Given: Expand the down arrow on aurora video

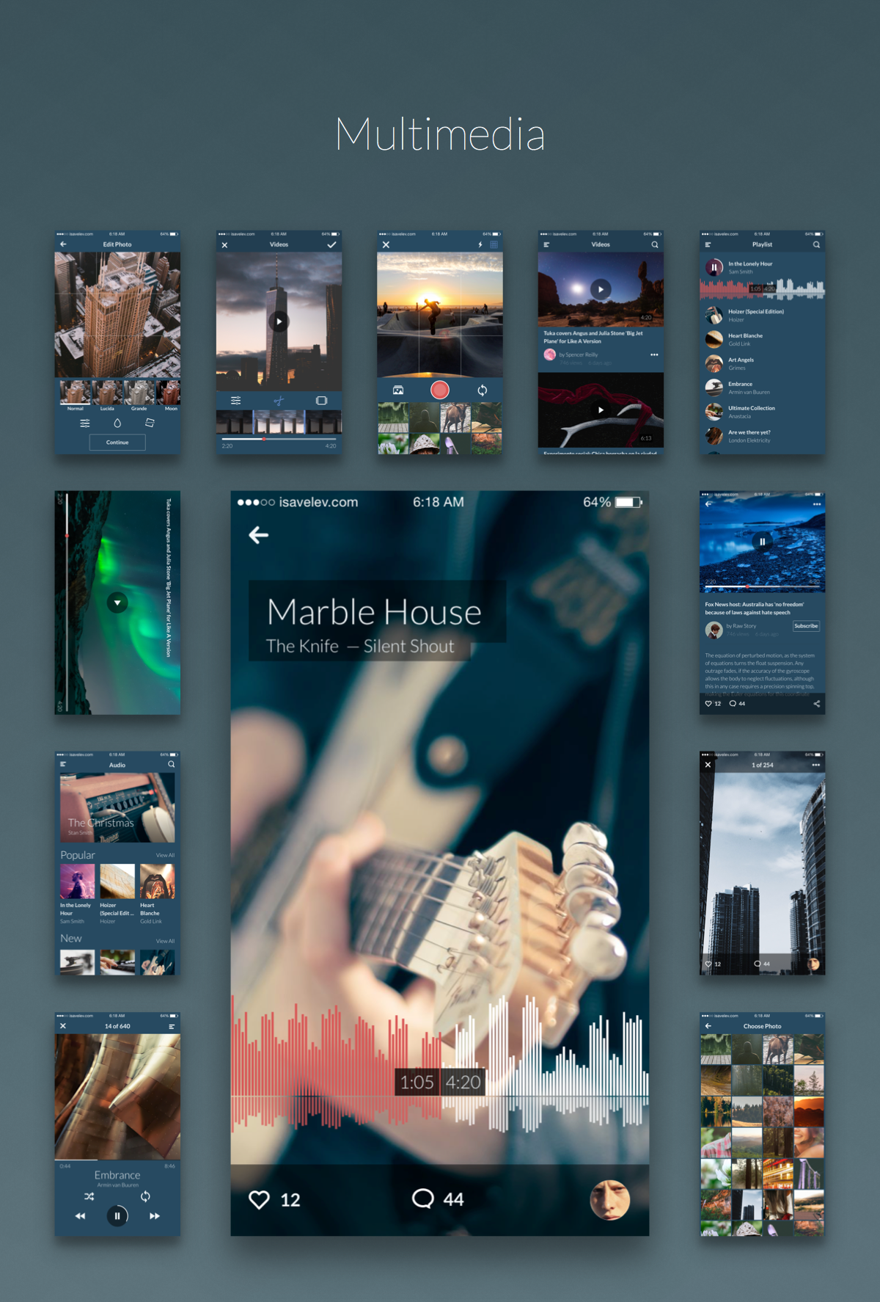Looking at the screenshot, I should (x=117, y=603).
